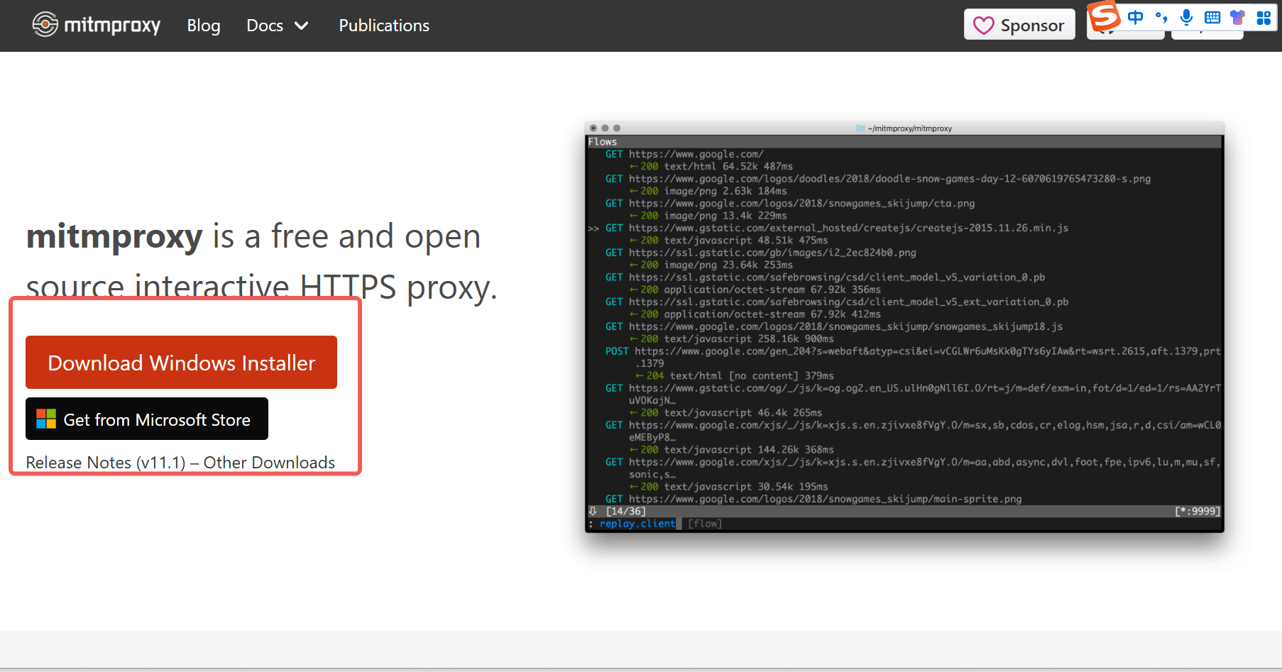Viewport: 1282px width, 672px height.
Task: Click 'replay.client' in the terminal command line
Action: tap(637, 524)
